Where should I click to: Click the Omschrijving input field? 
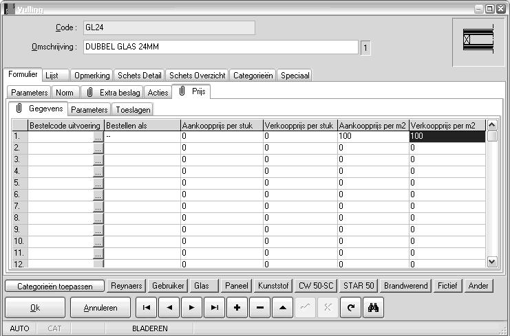(x=221, y=47)
